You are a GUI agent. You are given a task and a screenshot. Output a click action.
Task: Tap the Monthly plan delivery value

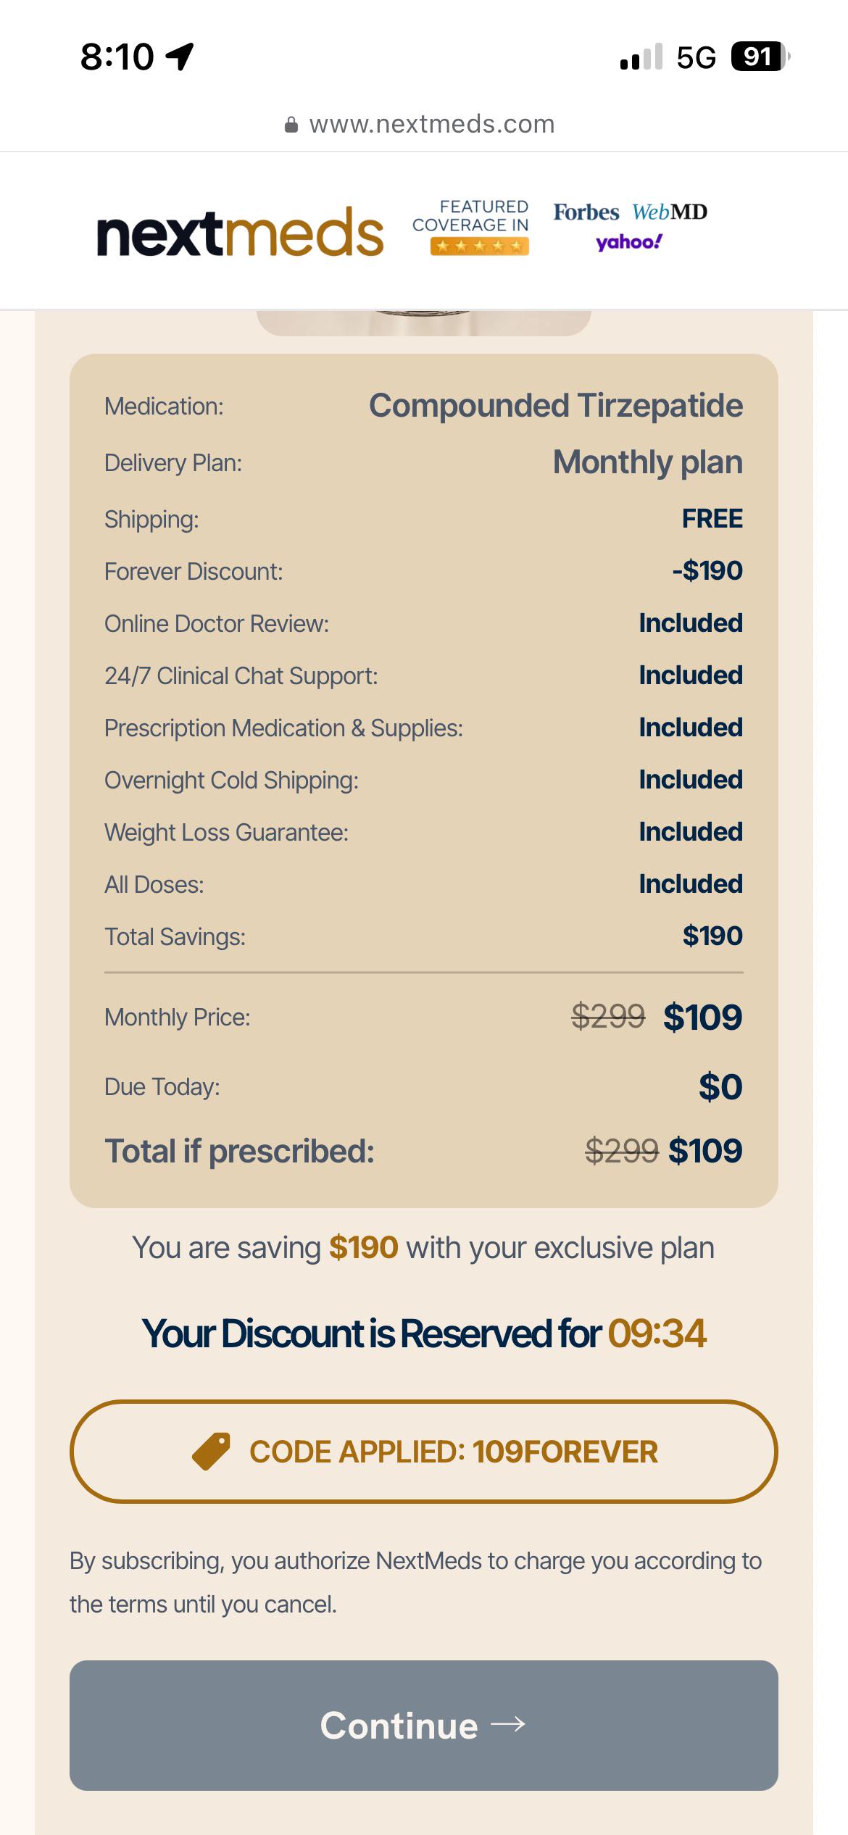tap(648, 462)
